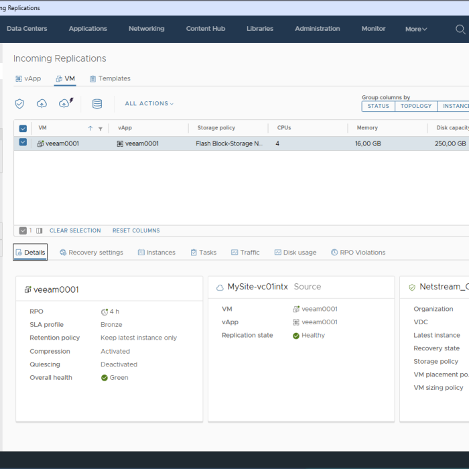Click the green Healthy status icon

click(x=296, y=336)
